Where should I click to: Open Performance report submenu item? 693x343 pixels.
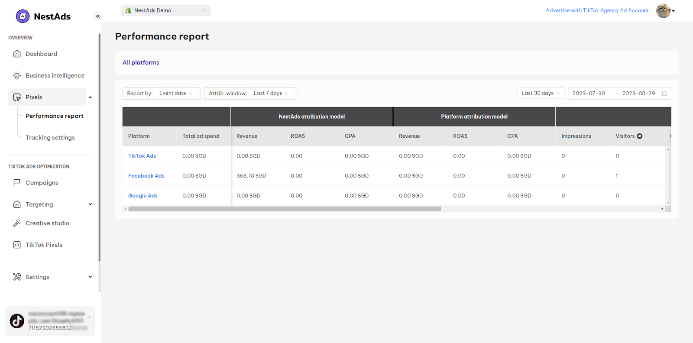(x=55, y=116)
